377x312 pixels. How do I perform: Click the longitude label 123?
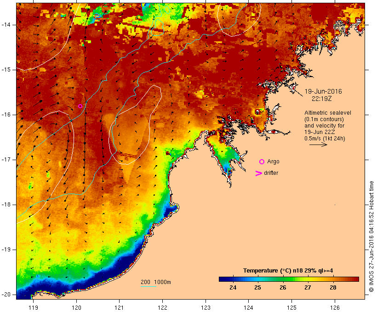[206, 308]
